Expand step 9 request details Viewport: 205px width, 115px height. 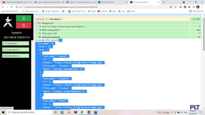[x=40, y=30]
